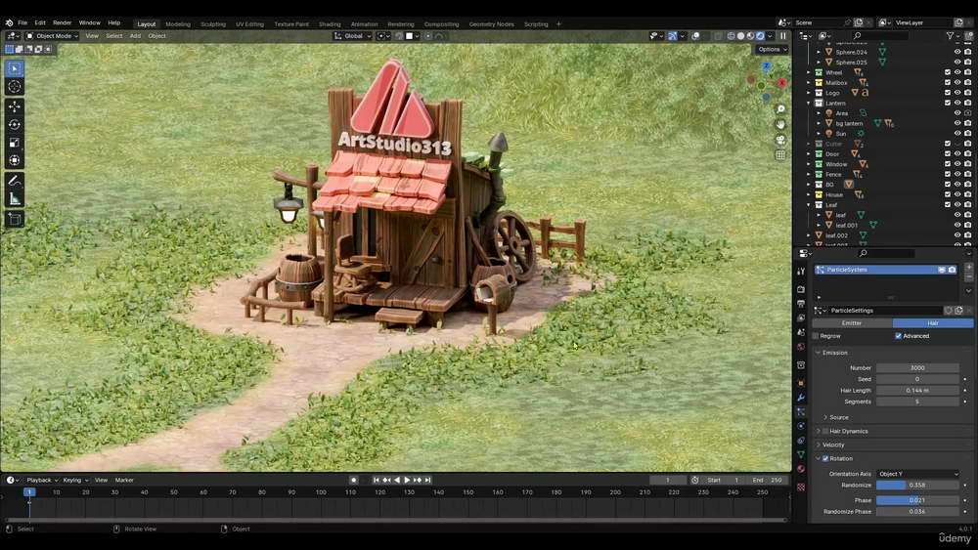
Task: Select the Measure tool
Action: 15,198
